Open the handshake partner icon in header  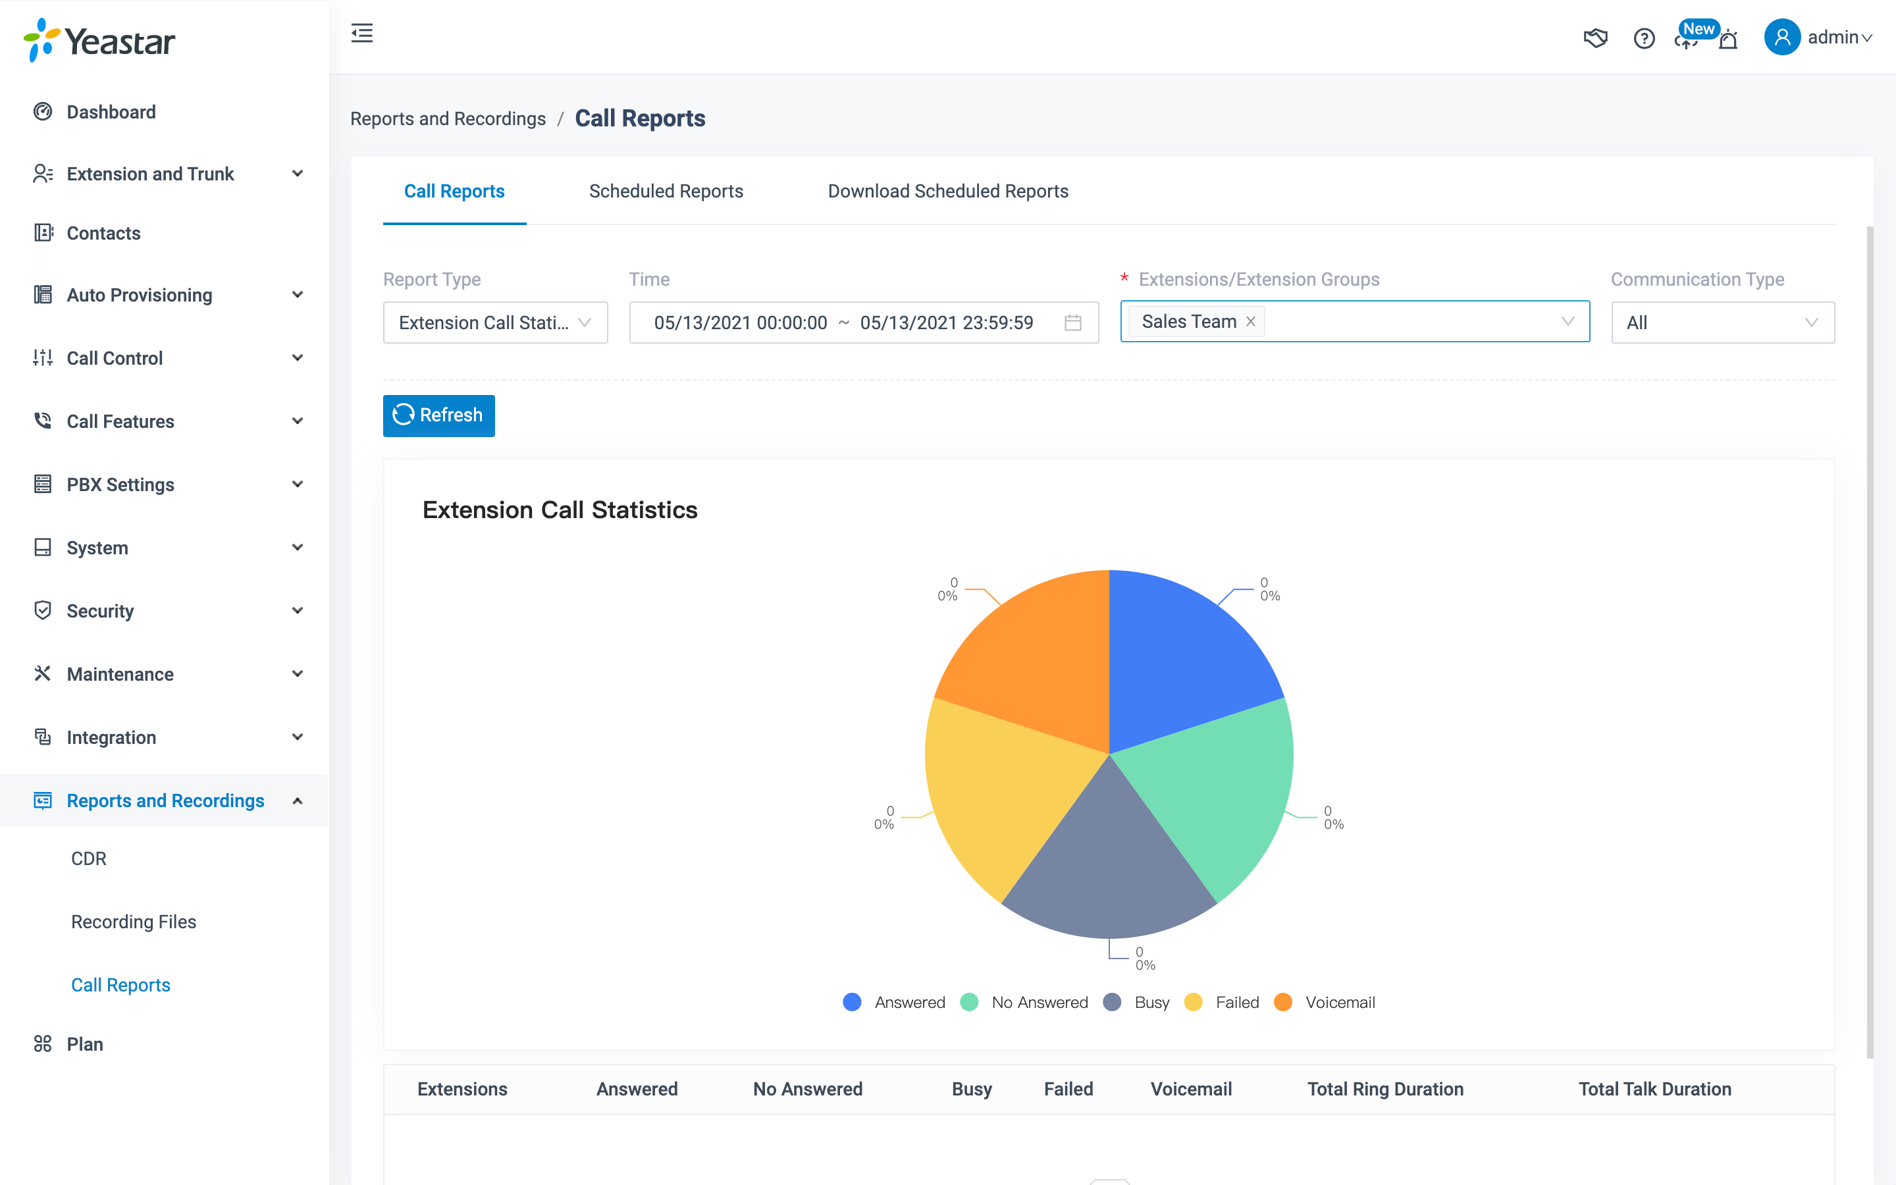click(1595, 38)
